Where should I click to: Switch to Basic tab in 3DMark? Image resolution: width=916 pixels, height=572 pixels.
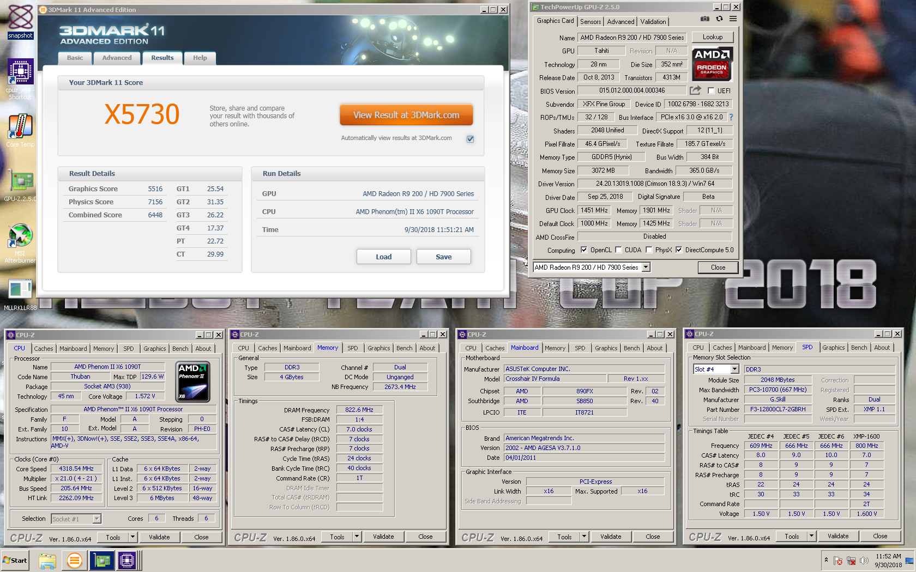(x=75, y=58)
